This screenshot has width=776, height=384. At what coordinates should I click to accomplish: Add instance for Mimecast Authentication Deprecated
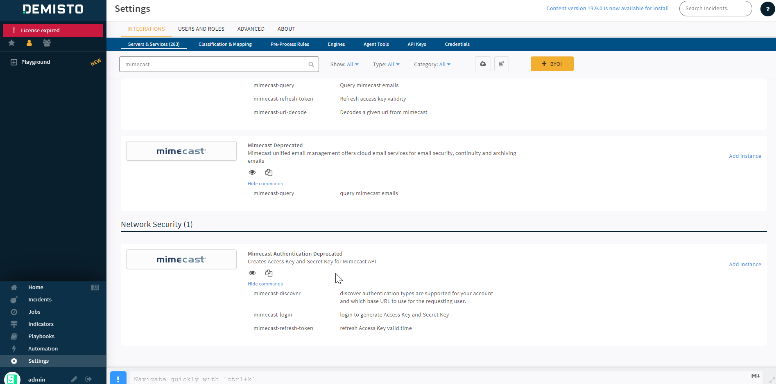(x=745, y=264)
